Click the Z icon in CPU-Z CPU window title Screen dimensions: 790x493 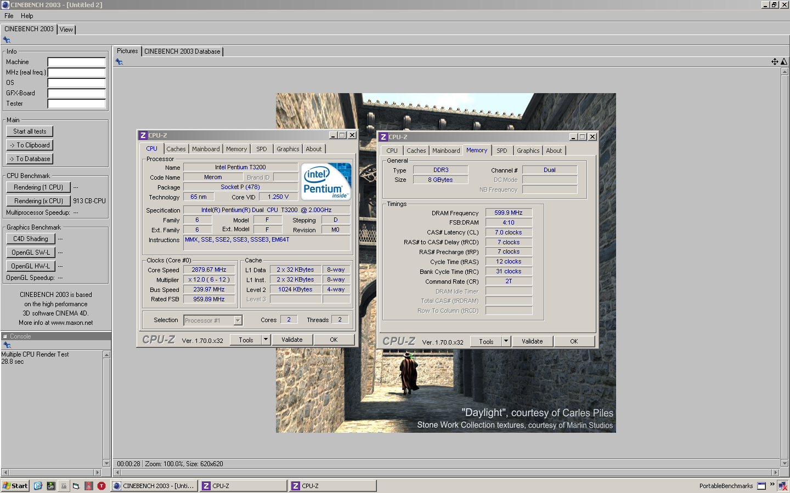(x=143, y=135)
